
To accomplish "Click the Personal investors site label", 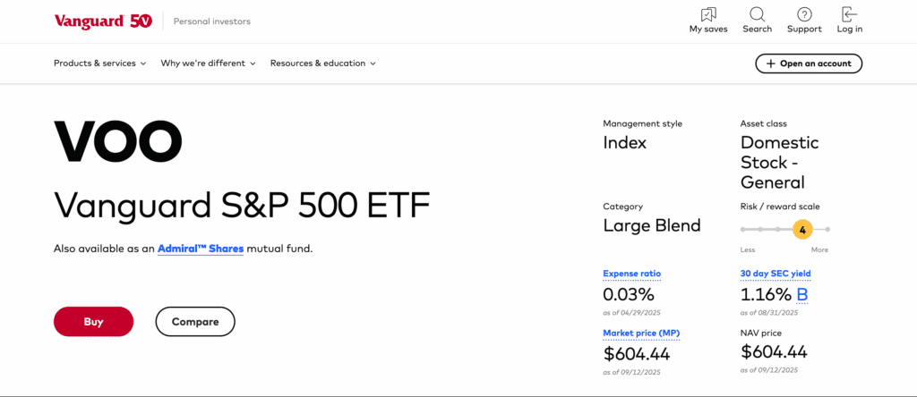I will tap(212, 21).
